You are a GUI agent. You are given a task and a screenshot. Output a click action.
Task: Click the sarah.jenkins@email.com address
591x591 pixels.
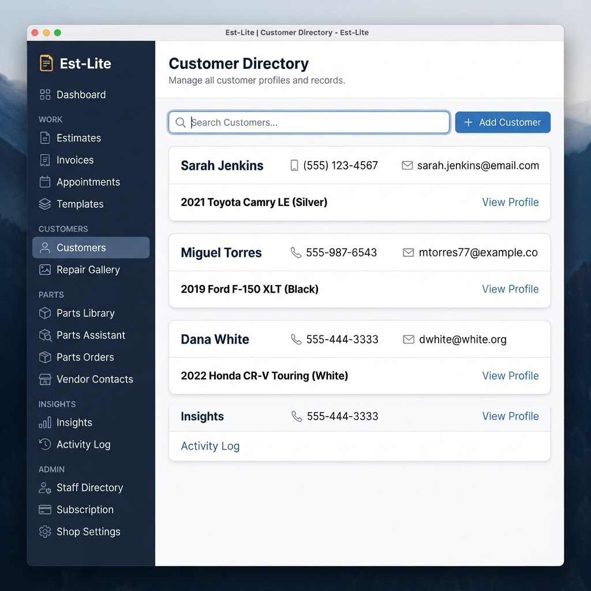tap(478, 166)
